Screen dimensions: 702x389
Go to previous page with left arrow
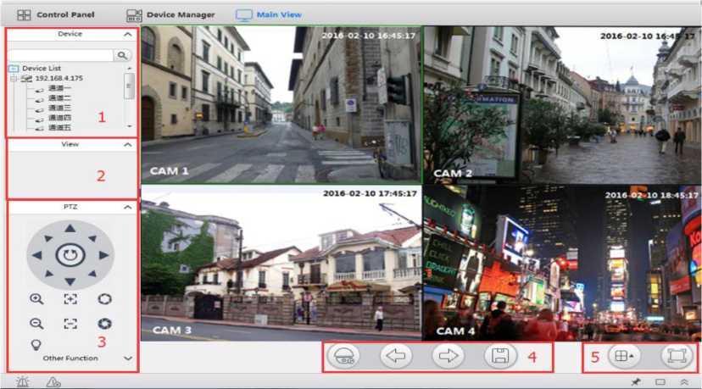point(396,356)
